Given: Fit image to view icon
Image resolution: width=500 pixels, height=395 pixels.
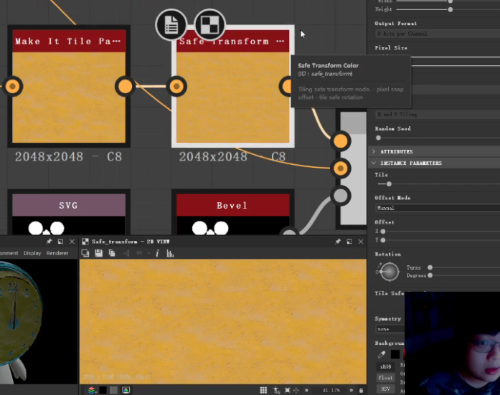Looking at the screenshot, I should [x=288, y=390].
